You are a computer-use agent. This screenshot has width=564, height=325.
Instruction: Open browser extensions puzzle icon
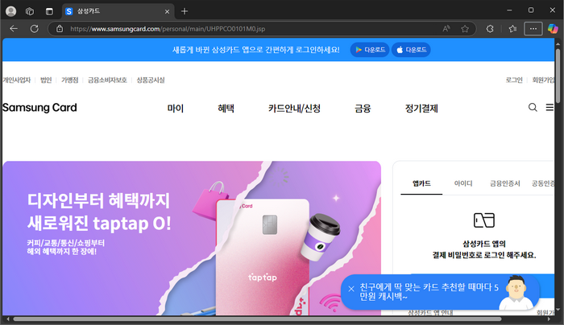[490, 28]
